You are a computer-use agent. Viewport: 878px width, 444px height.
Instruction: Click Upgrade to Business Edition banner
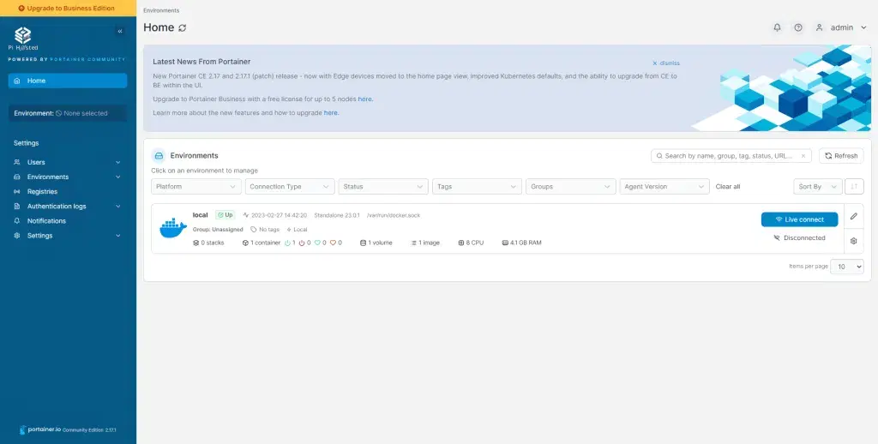coord(68,9)
